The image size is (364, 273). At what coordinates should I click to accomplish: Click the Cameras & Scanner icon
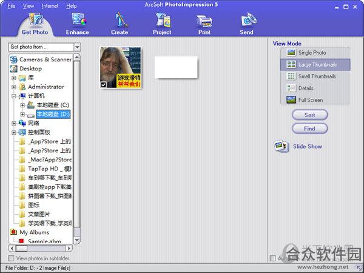click(x=14, y=59)
